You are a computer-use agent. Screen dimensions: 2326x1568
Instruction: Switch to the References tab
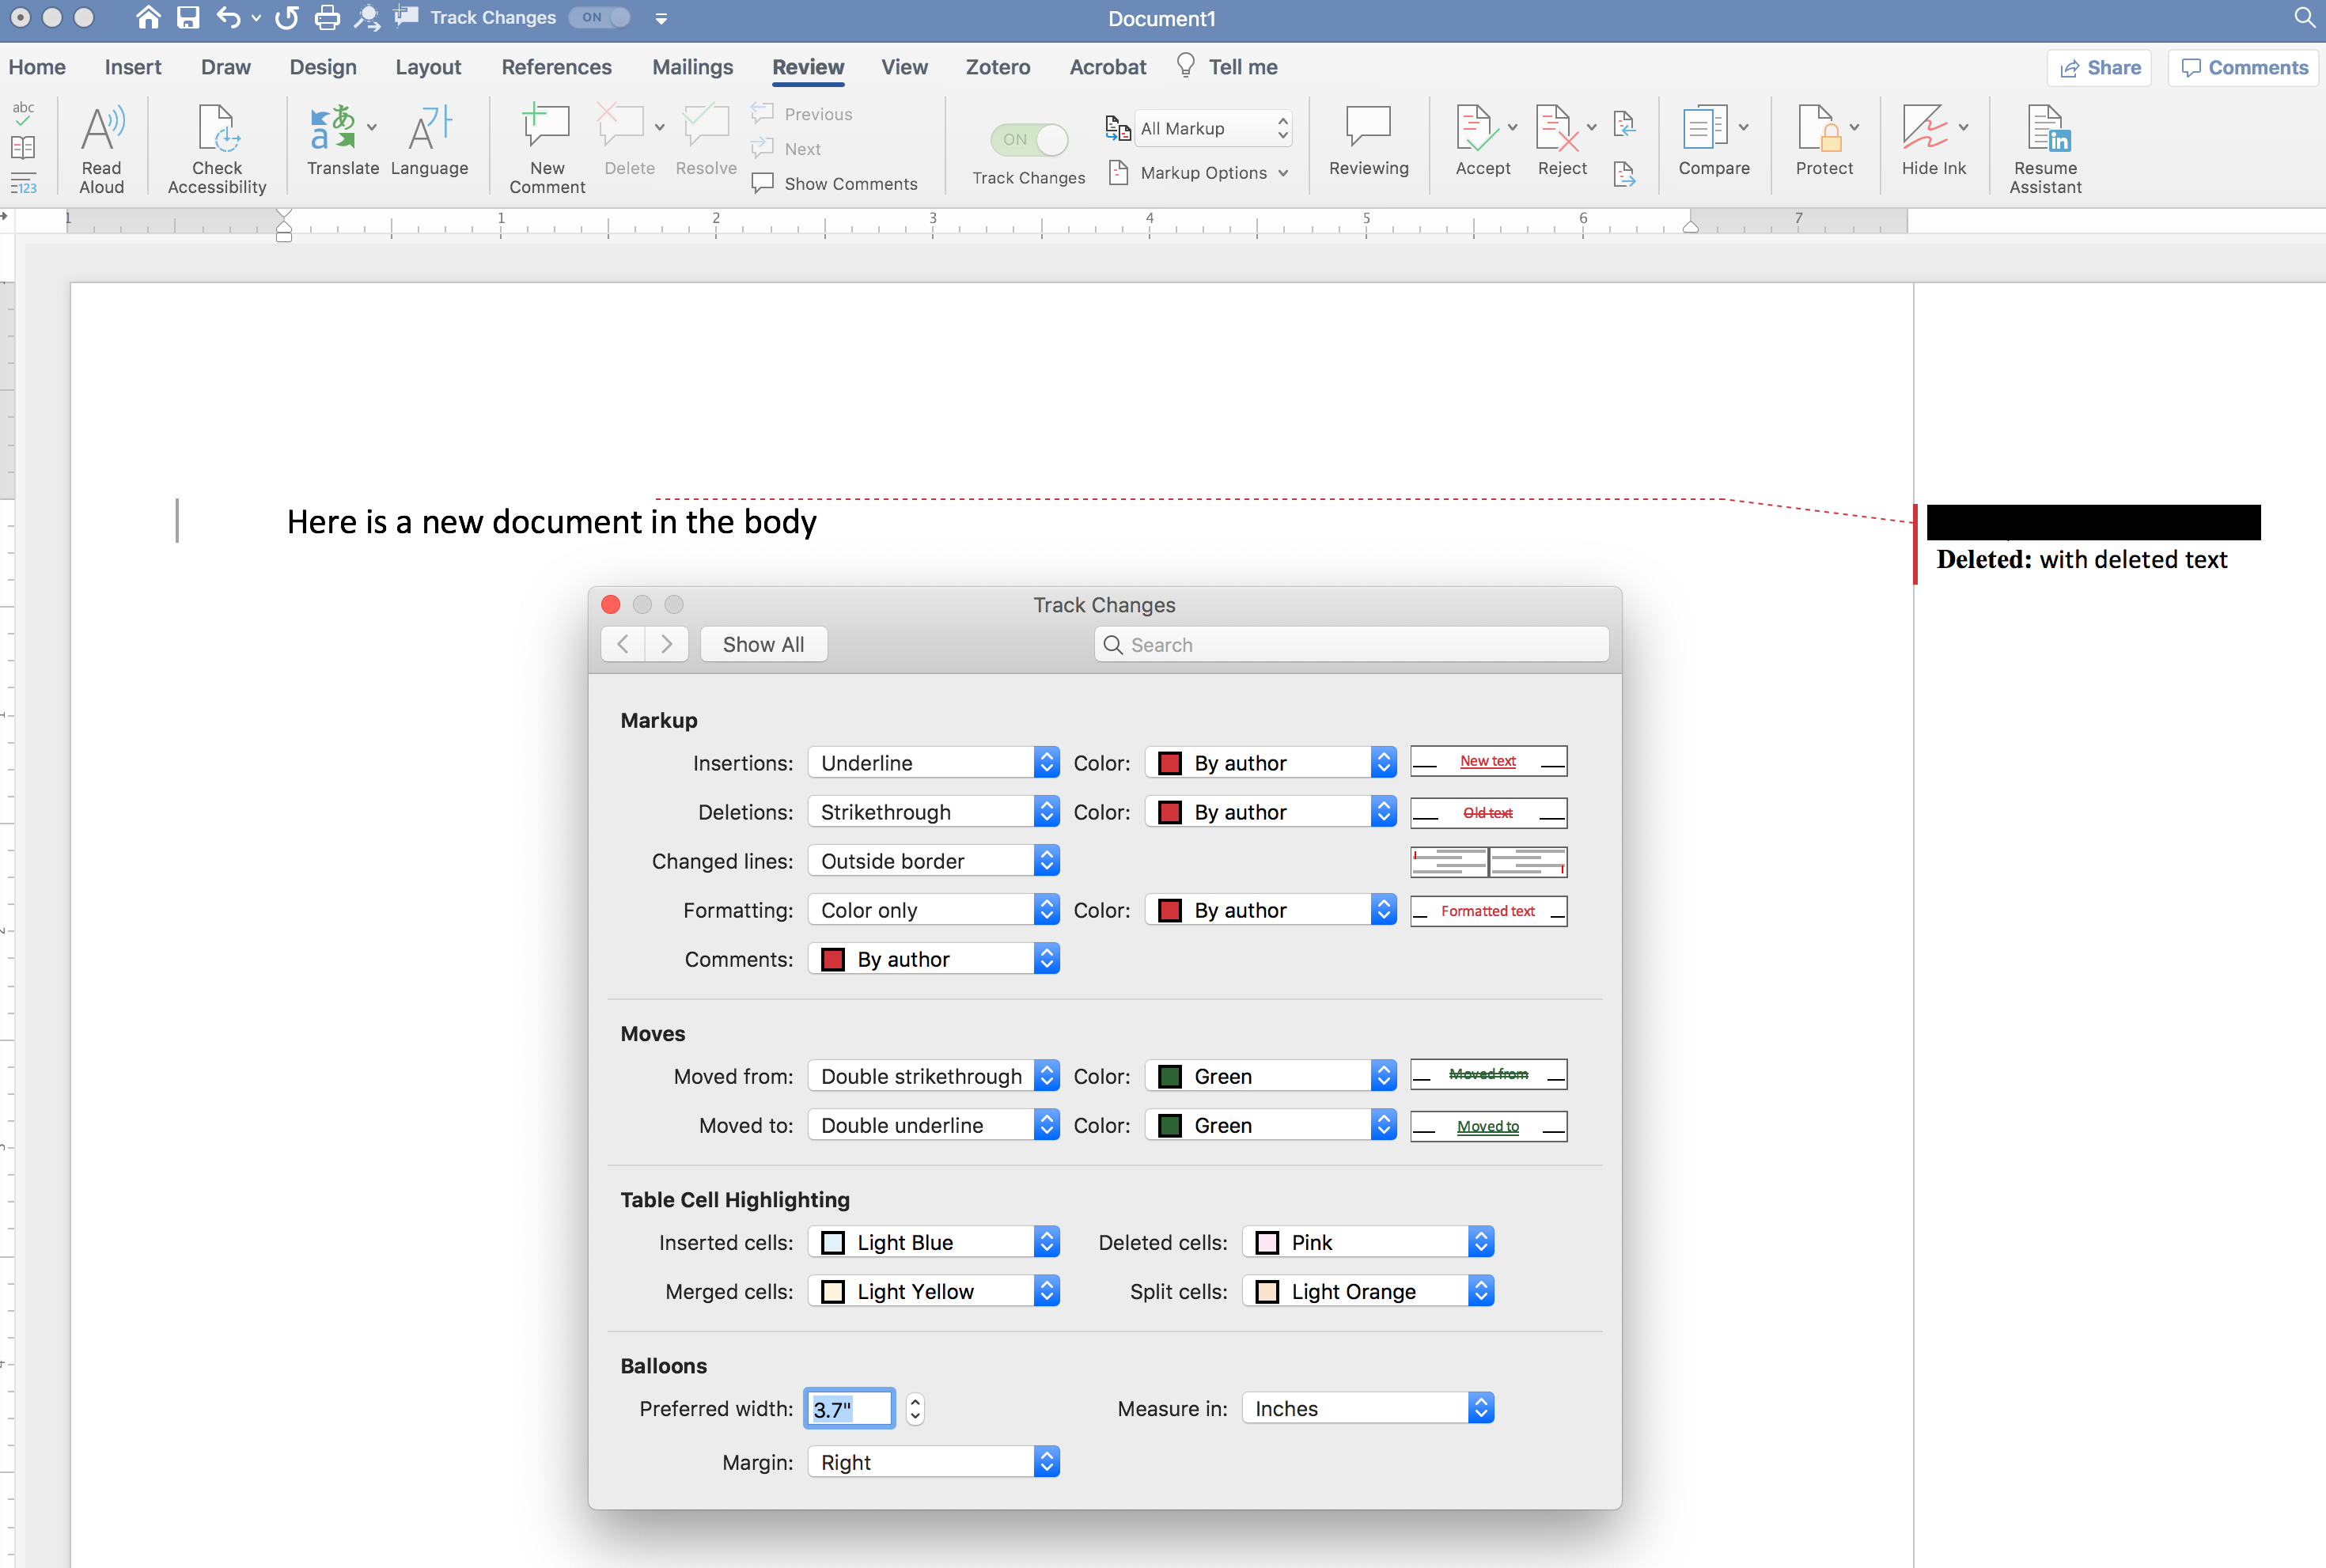click(x=556, y=67)
